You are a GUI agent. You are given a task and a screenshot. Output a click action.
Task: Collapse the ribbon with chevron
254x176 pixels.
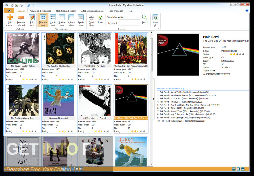point(246,29)
